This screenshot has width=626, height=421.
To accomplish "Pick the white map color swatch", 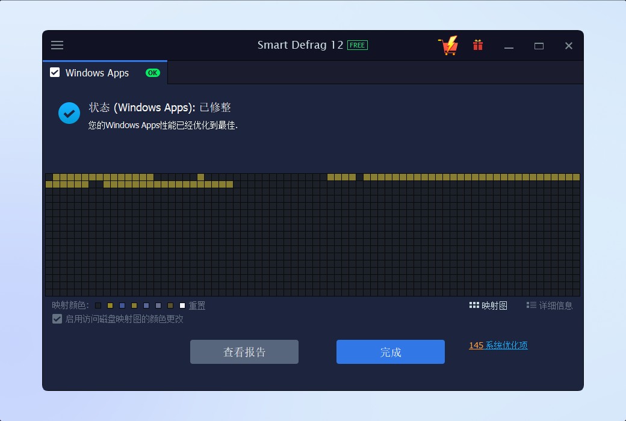I will click(x=182, y=306).
